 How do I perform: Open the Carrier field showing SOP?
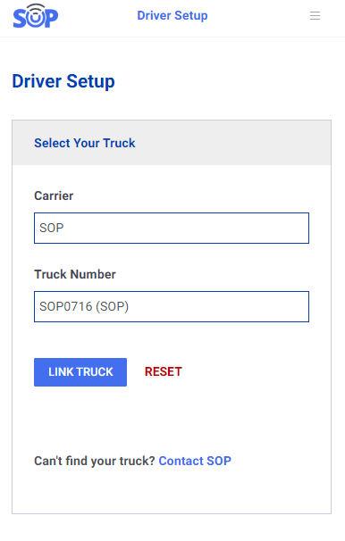click(172, 228)
